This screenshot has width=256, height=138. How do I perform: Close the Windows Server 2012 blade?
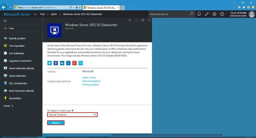pyautogui.click(x=149, y=20)
